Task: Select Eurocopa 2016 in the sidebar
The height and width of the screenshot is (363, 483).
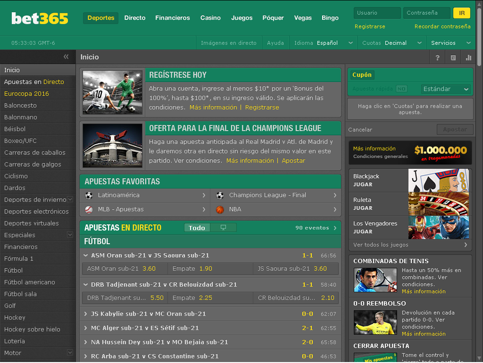Action: coord(38,94)
